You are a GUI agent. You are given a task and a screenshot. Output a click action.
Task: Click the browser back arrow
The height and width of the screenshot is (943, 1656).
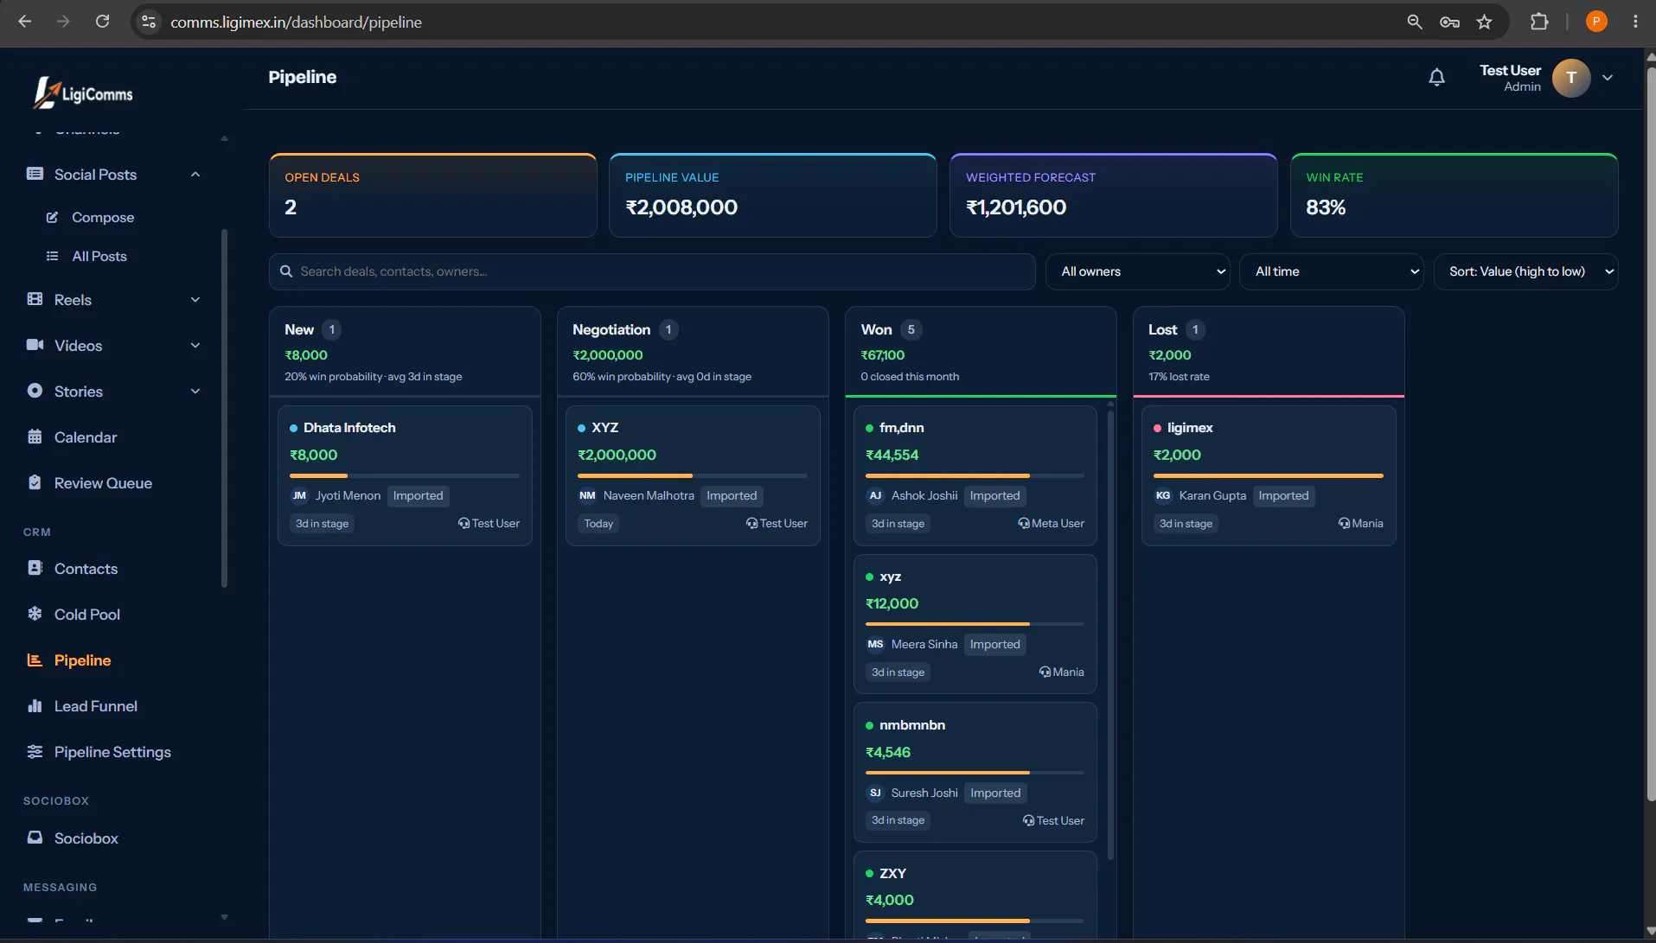(25, 22)
